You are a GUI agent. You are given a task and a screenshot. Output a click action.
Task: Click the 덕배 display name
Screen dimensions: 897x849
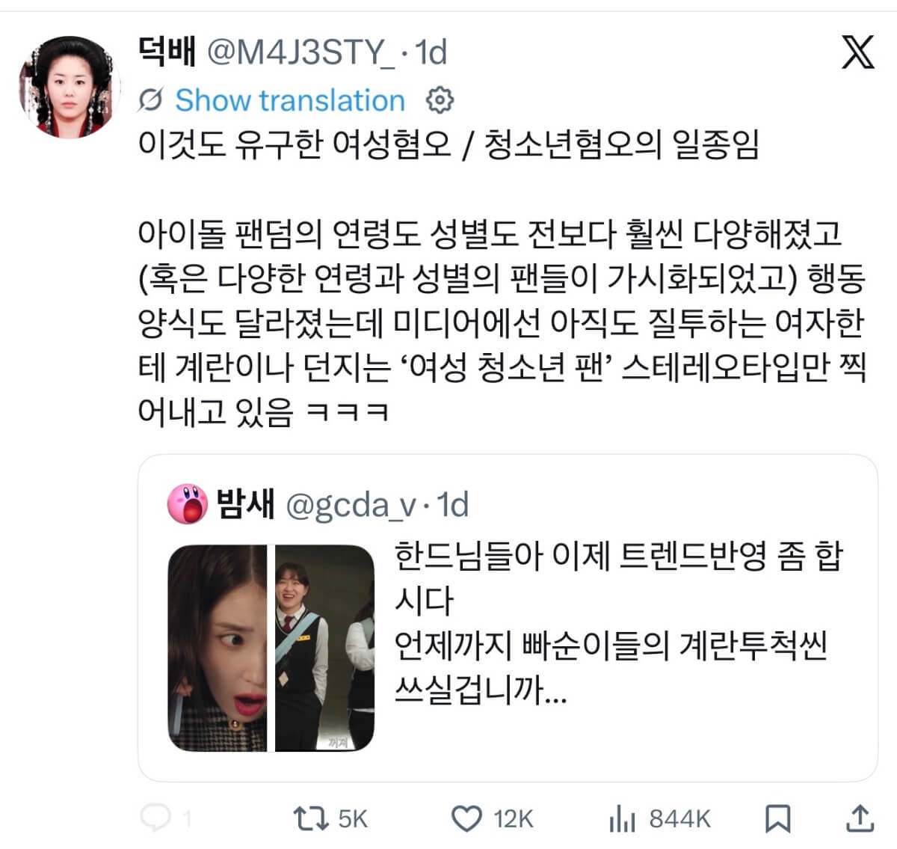[x=167, y=52]
